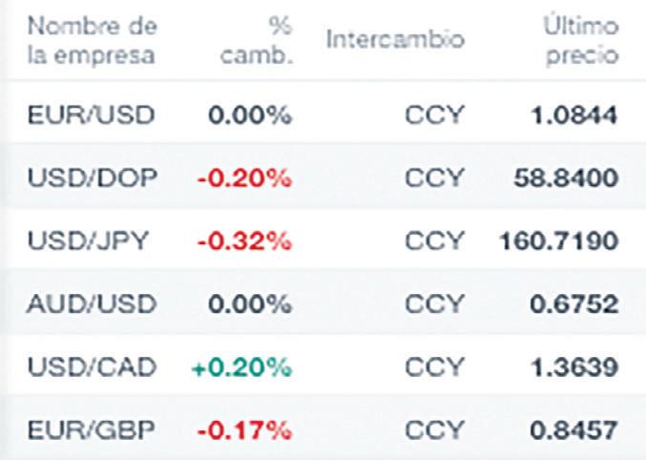Click the -0.32% change for USD/JPY
The width and height of the screenshot is (646, 460).
[244, 241]
